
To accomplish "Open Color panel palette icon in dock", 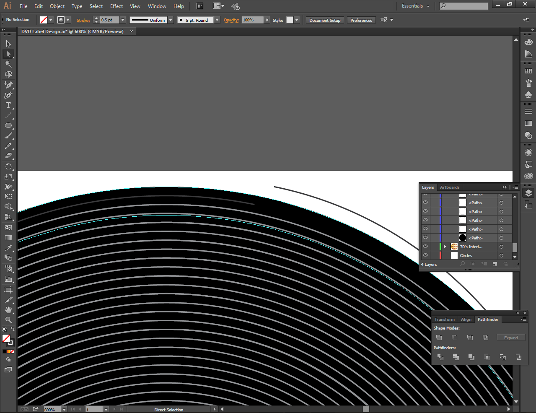I will 528,42.
